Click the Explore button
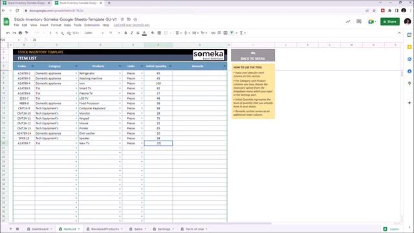Image resolution: width=414 pixels, height=233 pixels. [391, 229]
